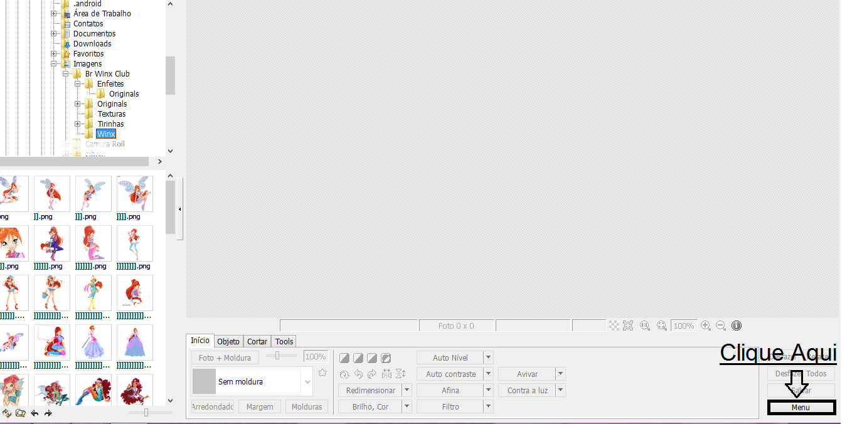Open photo info with the round info icon
Screen dimensions: 857x424
click(737, 326)
